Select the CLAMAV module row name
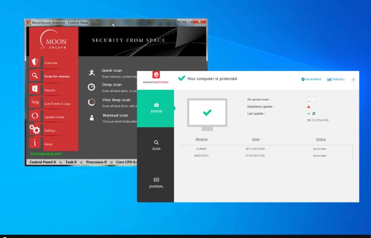Screen dimensions: 371x238 point(201,149)
